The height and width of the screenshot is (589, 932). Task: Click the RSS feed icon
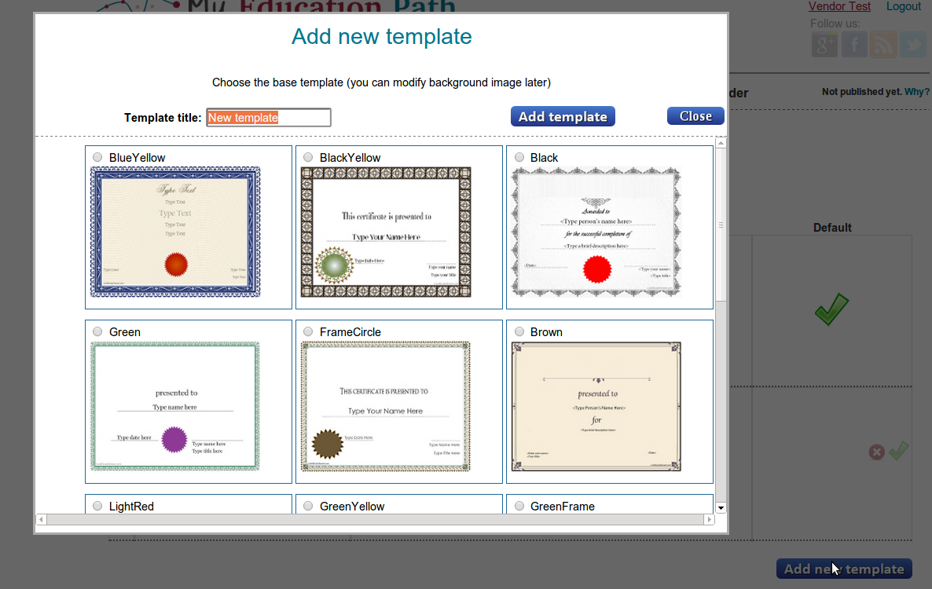884,45
